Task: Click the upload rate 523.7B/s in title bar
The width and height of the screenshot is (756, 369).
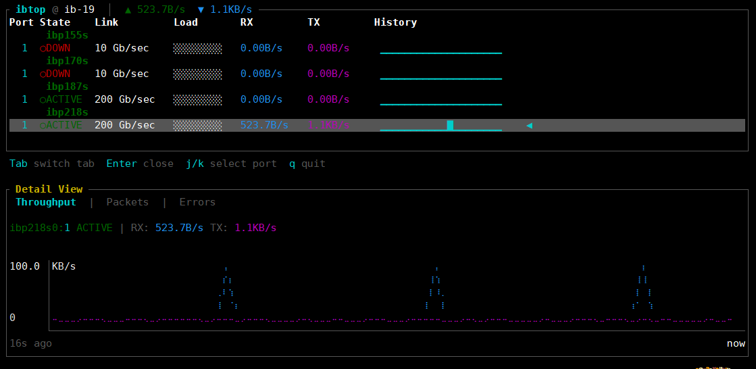Action: 155,9
